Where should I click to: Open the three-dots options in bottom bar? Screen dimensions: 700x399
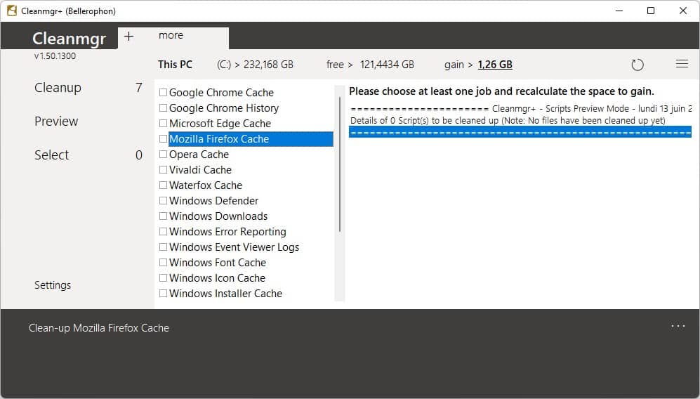tap(678, 326)
